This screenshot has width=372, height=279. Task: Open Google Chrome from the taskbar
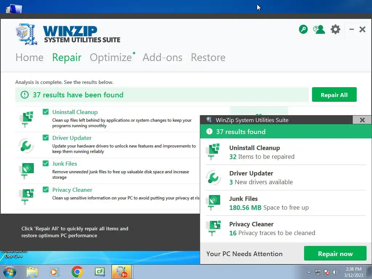(x=77, y=272)
